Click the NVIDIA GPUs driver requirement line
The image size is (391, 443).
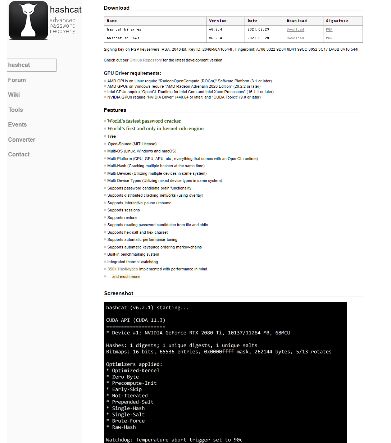click(184, 97)
